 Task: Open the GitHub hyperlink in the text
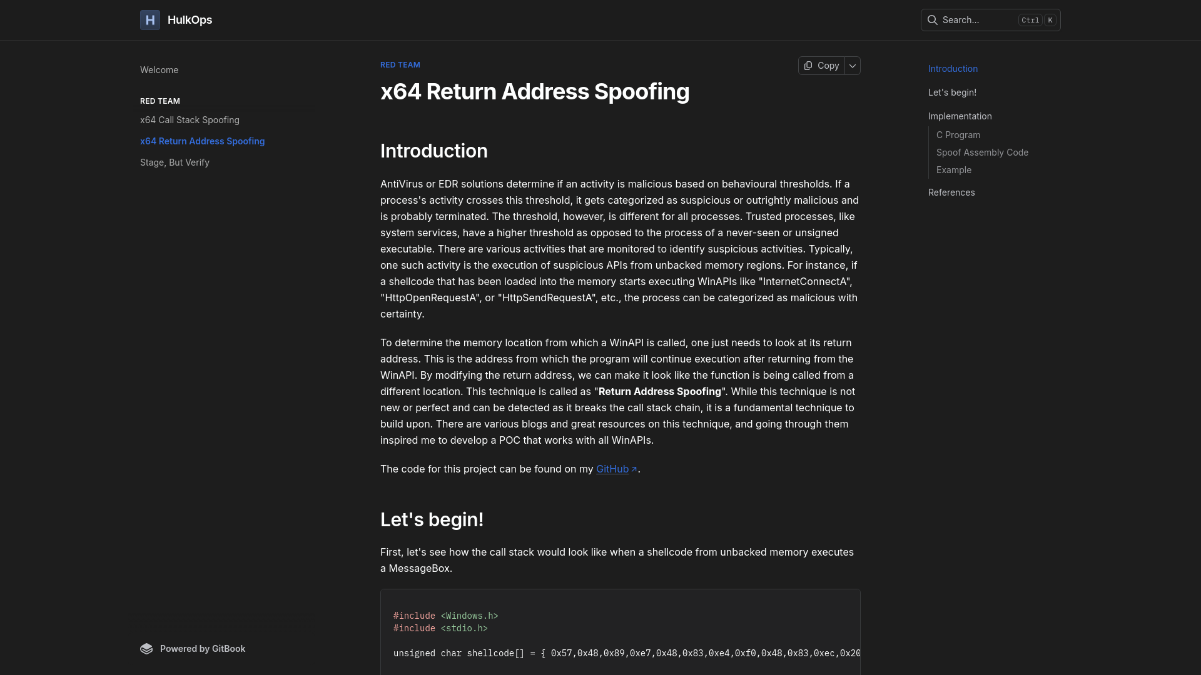[612, 469]
